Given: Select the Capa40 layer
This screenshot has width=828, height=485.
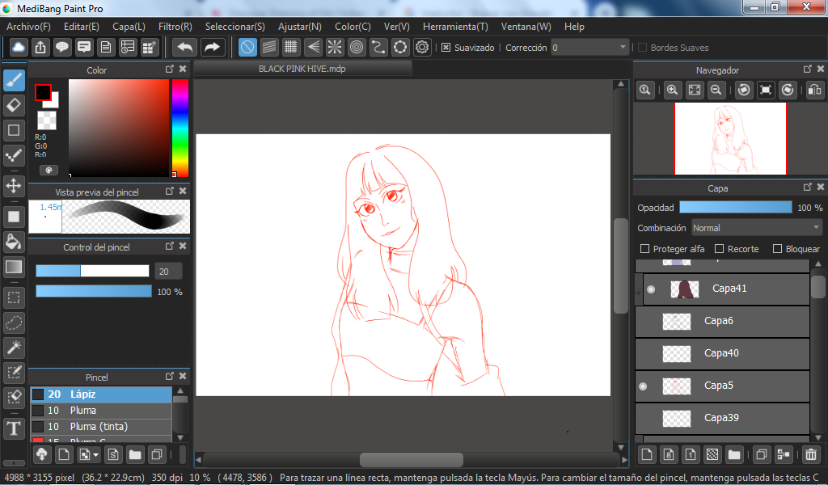Looking at the screenshot, I should coord(722,353).
